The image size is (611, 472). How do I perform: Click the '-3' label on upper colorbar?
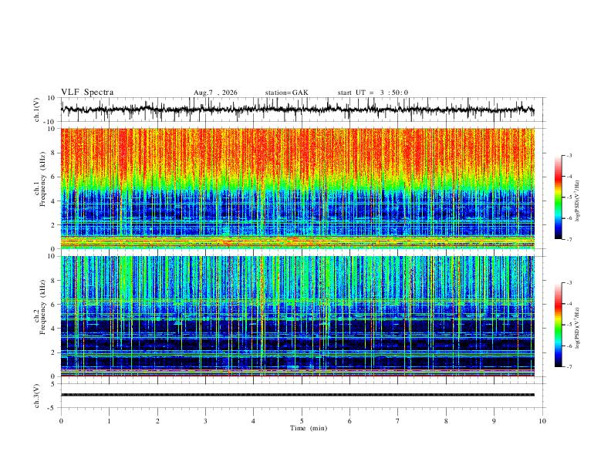tap(569, 155)
